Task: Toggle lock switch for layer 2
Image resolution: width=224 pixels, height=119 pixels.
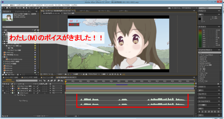Action: click(x=8, y=88)
